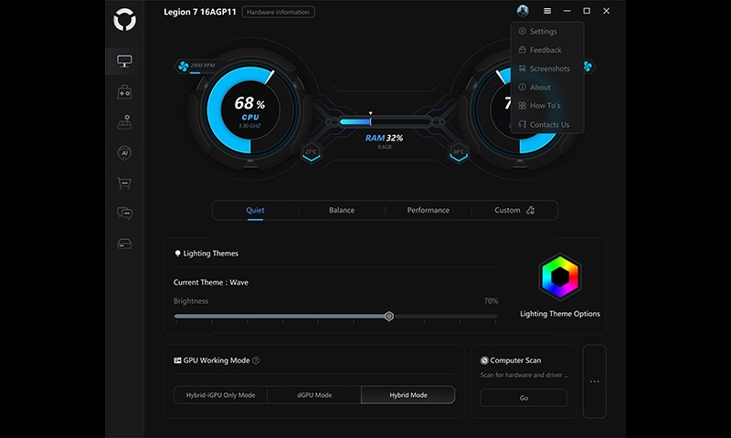
Task: Toggle the hamburger menu button
Action: tap(547, 11)
